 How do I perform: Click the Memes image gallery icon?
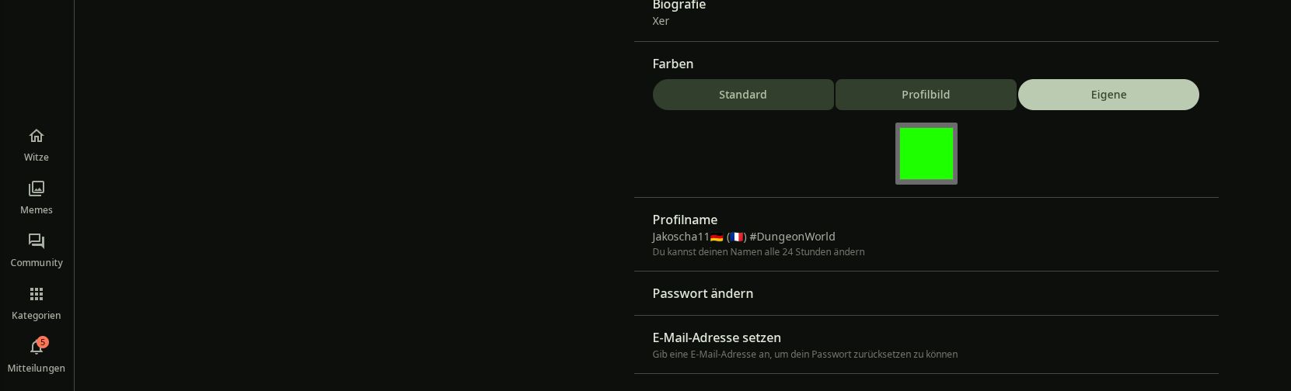(37, 189)
